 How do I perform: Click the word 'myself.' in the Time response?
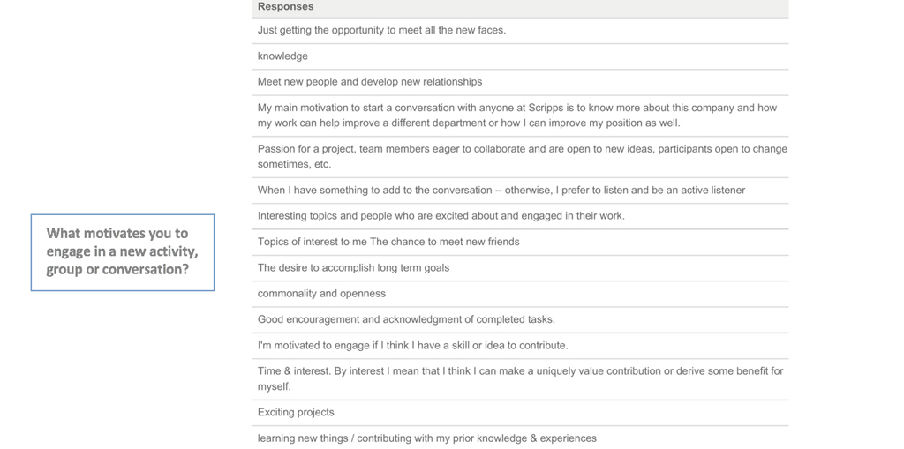click(x=275, y=387)
